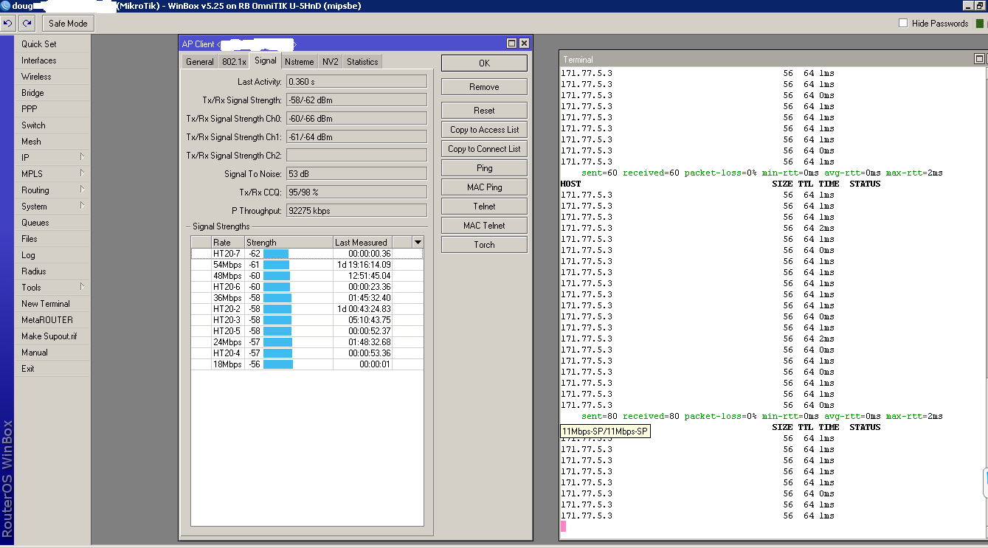Click the green CPU load indicator
Screen dimensions: 988x548
[x=980, y=24]
